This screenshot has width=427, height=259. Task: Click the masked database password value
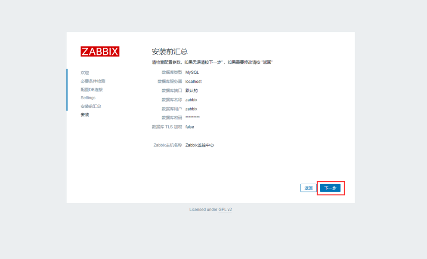(192, 117)
